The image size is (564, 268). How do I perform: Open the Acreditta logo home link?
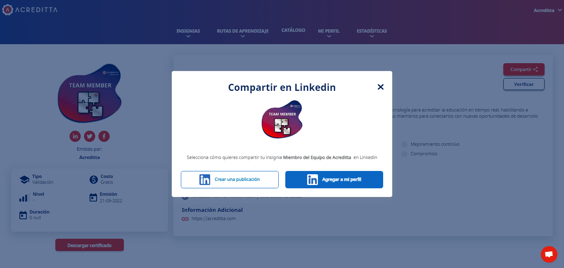(x=30, y=9)
